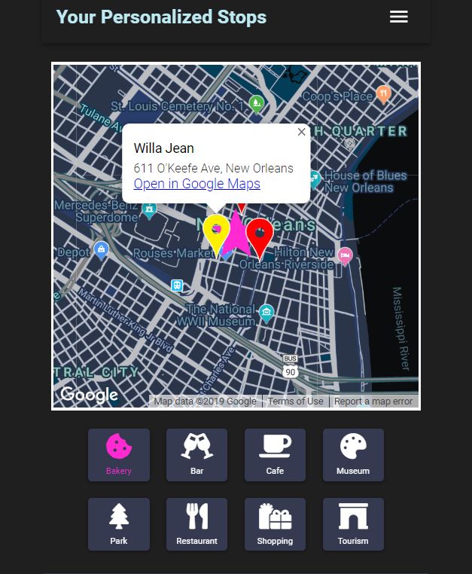Close the Willa Jean info window

[x=302, y=132]
